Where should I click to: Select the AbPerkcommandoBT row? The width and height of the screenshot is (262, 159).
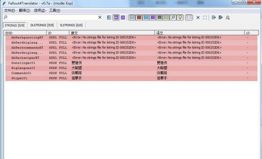pos(131,47)
